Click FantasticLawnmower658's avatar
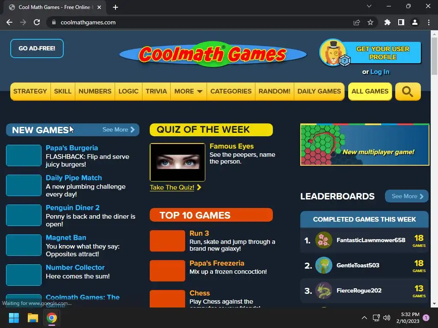This screenshot has height=328, width=438. coord(324,240)
